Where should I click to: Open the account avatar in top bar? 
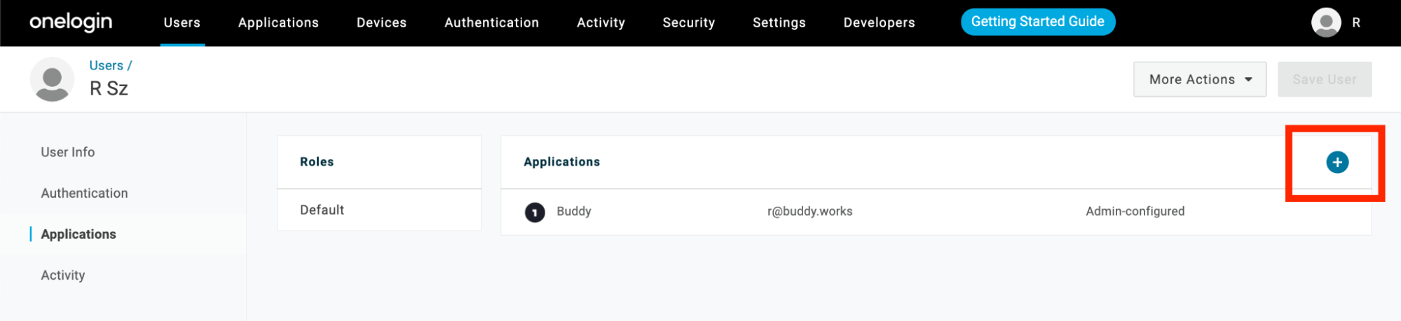pyautogui.click(x=1325, y=22)
